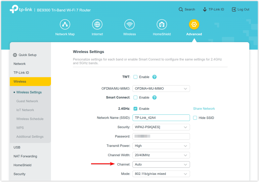Open Security in the sidebar

pyautogui.click(x=20, y=174)
